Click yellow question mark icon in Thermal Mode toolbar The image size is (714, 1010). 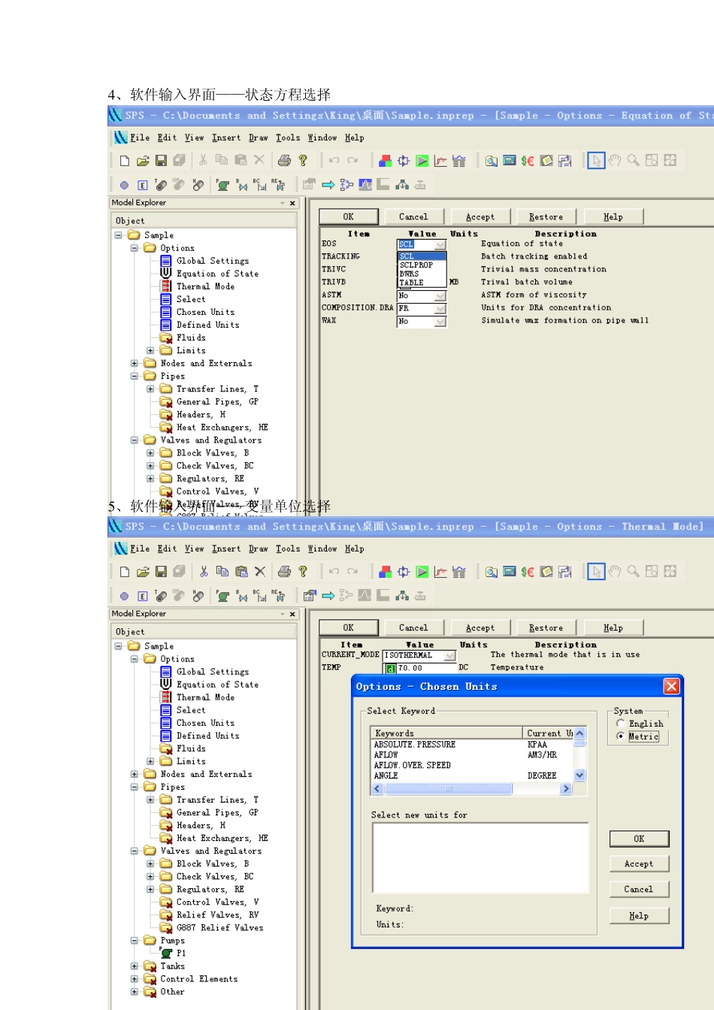(x=303, y=572)
